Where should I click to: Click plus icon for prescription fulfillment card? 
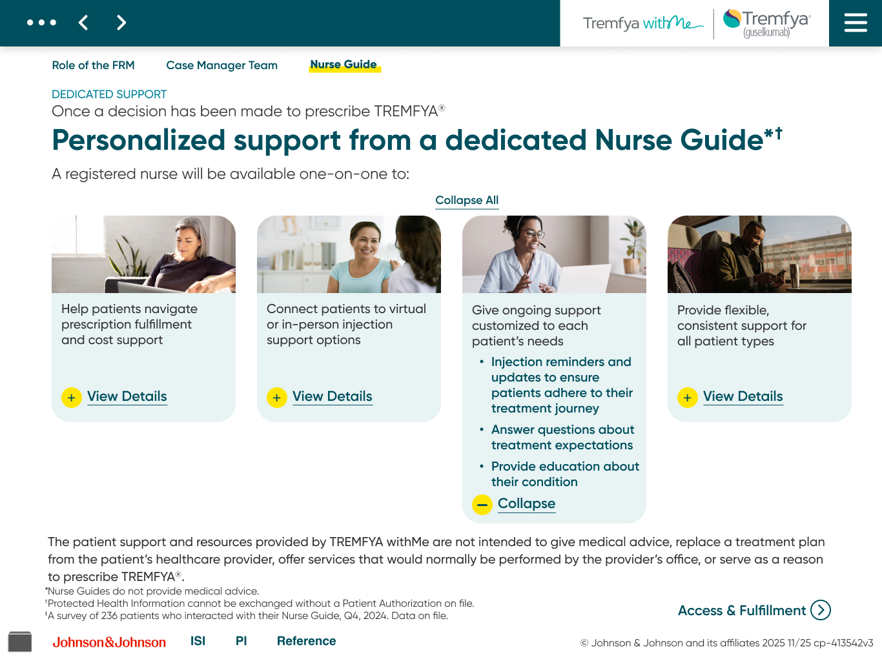[72, 398]
